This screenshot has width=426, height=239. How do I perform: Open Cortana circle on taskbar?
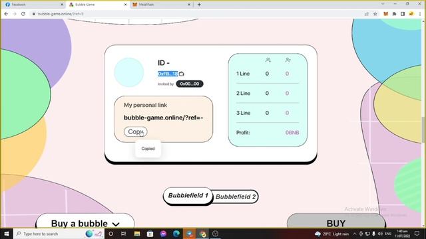click(x=111, y=234)
